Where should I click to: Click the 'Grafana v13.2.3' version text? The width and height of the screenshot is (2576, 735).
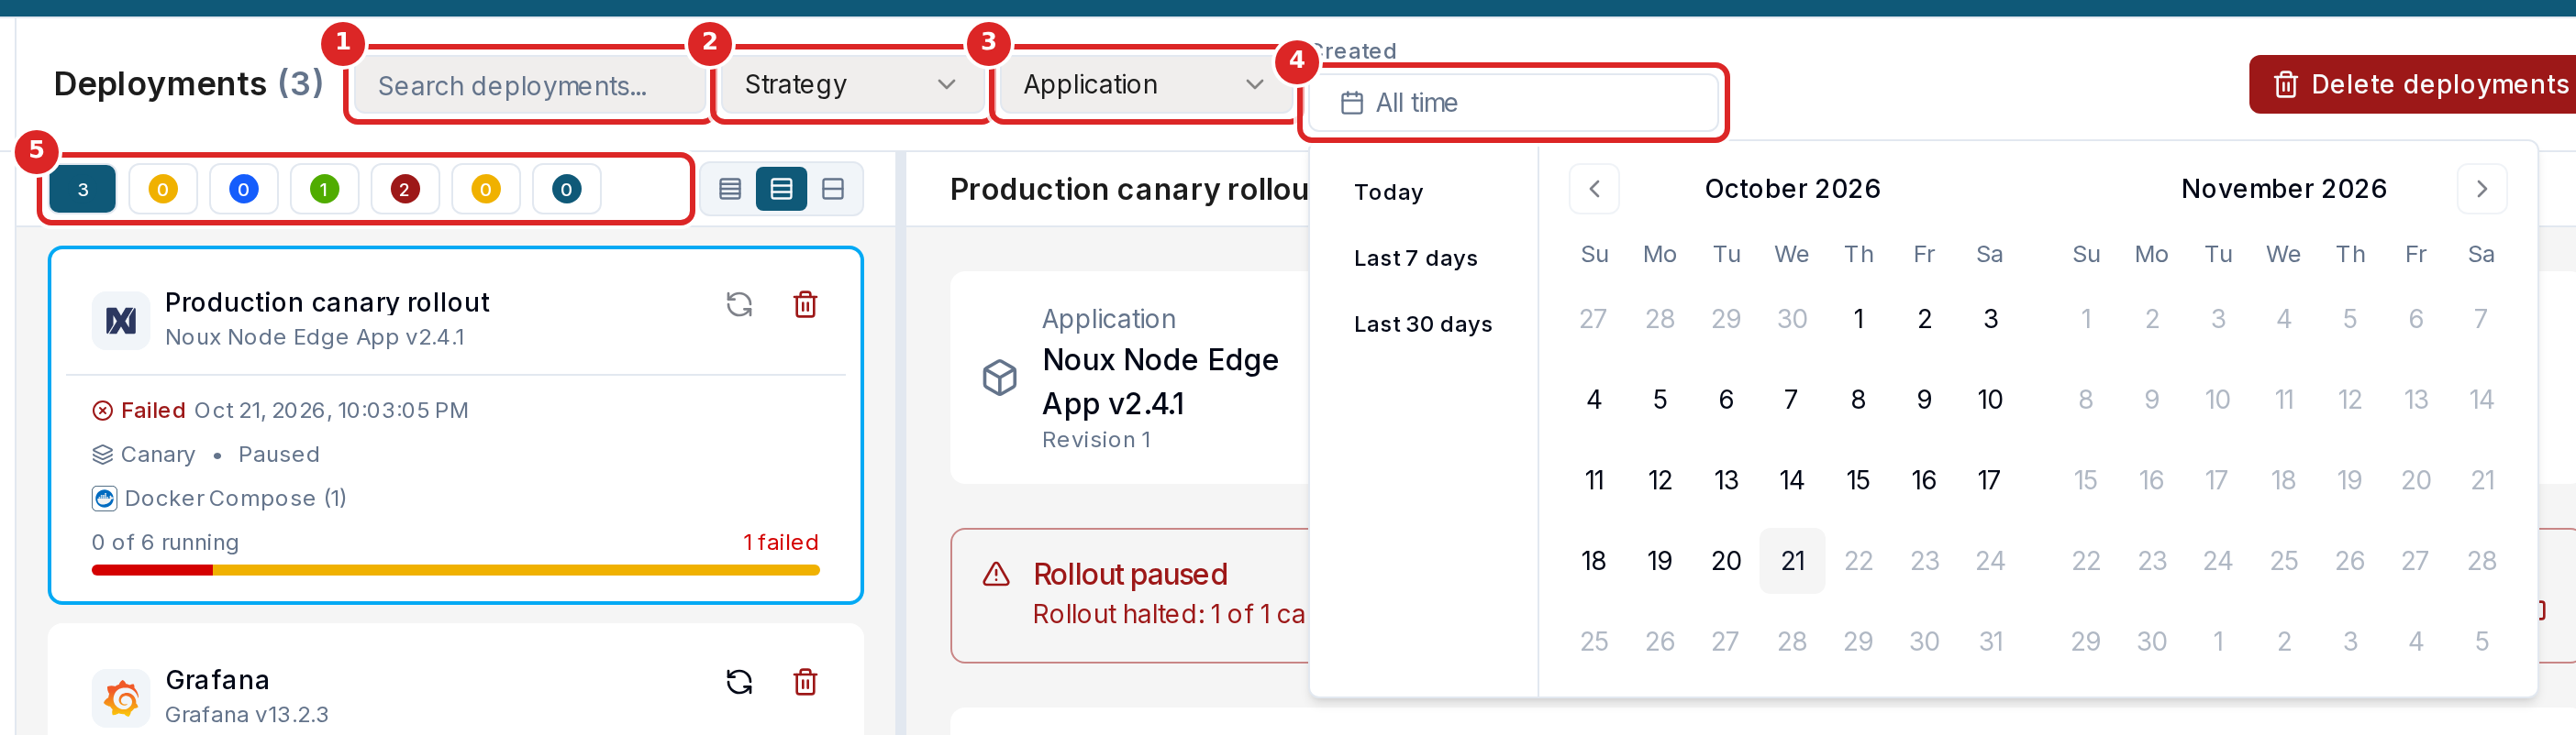[x=246, y=715]
